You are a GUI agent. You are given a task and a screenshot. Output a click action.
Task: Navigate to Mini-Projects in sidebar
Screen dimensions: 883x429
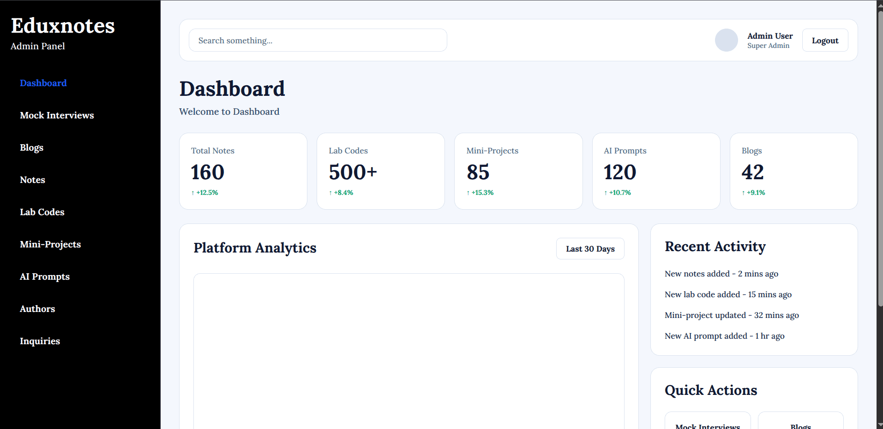pos(50,244)
